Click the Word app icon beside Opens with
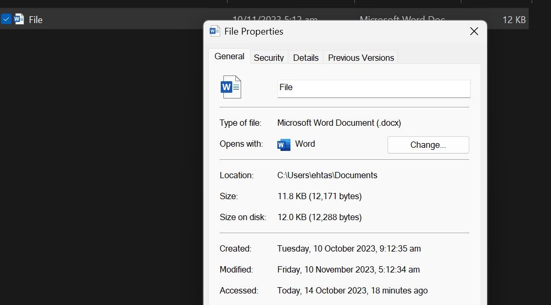 284,145
